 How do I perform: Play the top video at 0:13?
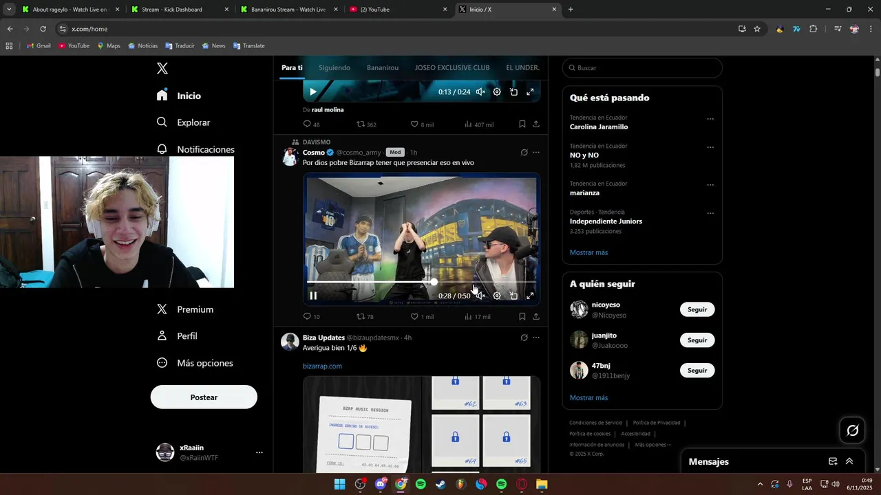(313, 91)
